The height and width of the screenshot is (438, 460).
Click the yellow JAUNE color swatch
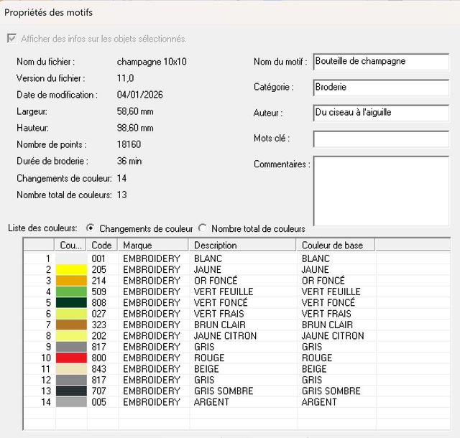71,270
